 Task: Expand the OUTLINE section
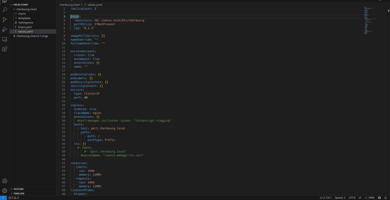click(19, 189)
